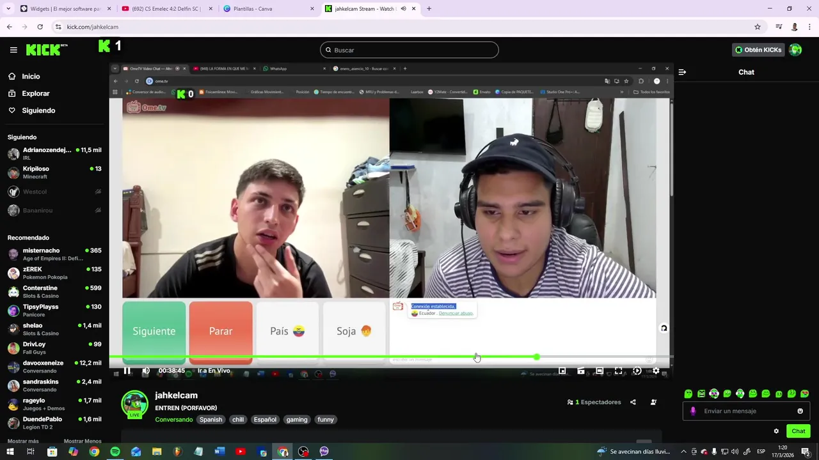Open Kripiloso followed channel
This screenshot has width=819, height=460.
(x=54, y=172)
